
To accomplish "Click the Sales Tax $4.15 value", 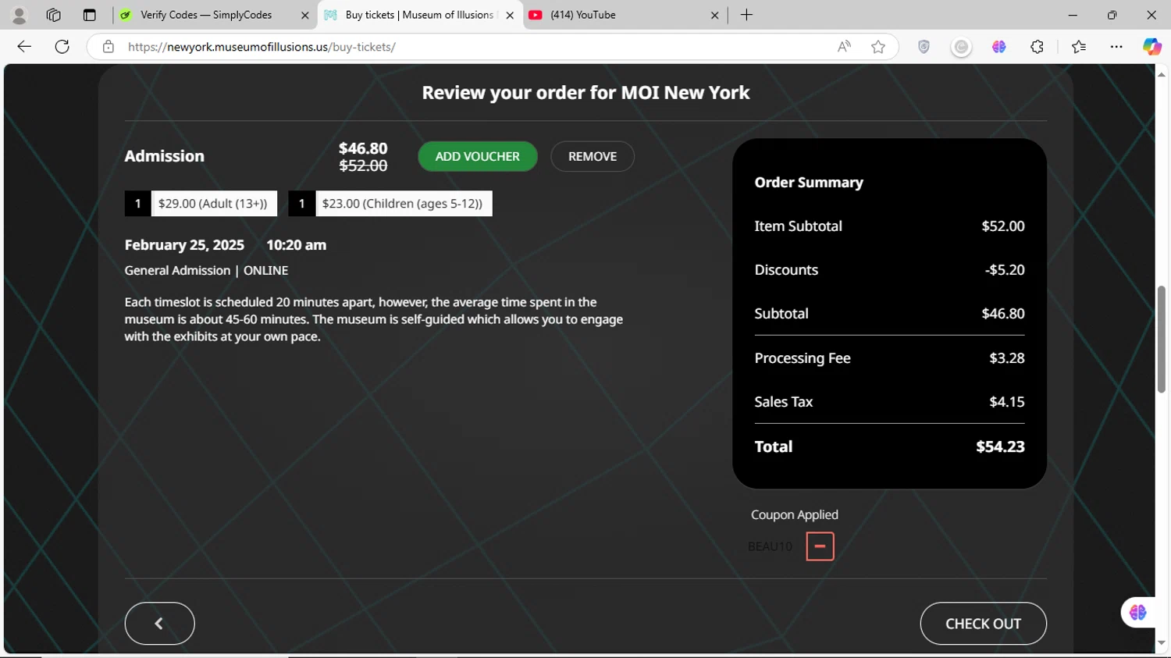I will [1007, 402].
